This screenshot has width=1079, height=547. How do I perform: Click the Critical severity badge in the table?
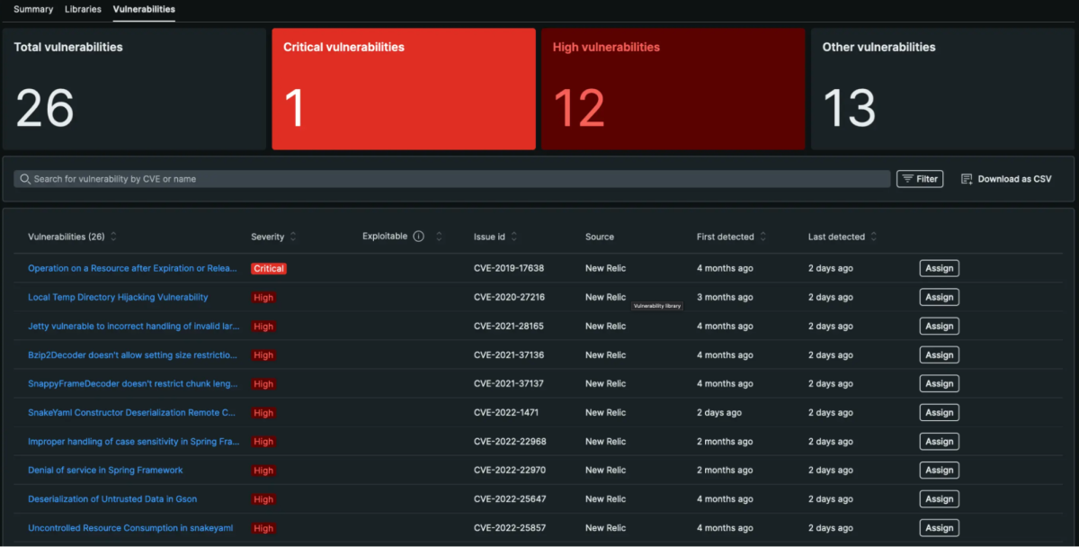click(269, 267)
